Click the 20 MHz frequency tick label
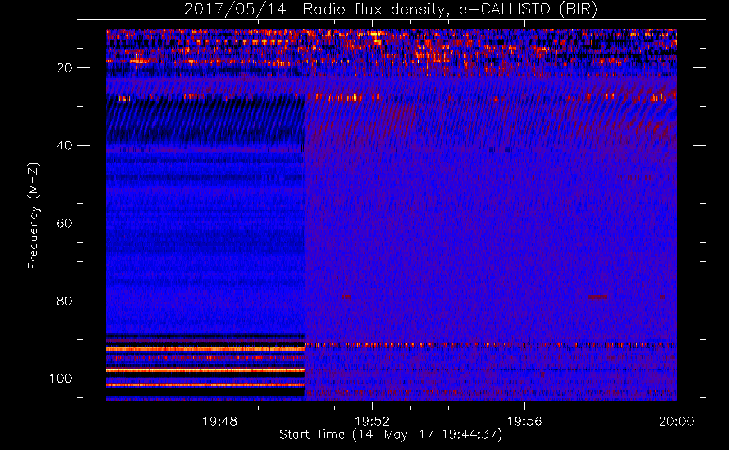The width and height of the screenshot is (729, 450). click(64, 68)
